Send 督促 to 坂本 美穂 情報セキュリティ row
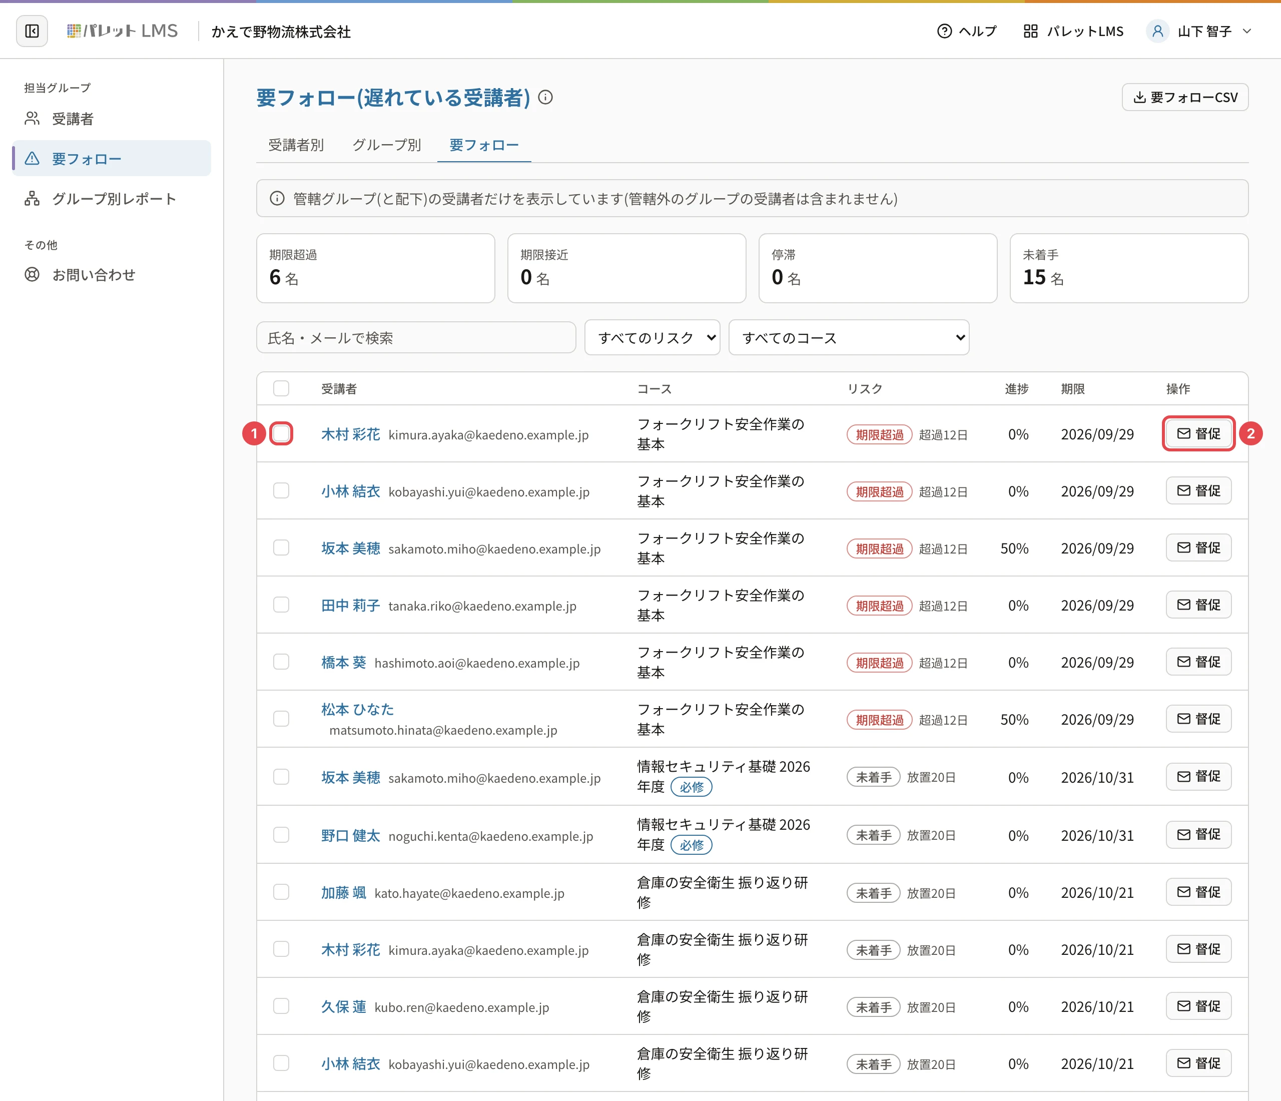 (1198, 776)
